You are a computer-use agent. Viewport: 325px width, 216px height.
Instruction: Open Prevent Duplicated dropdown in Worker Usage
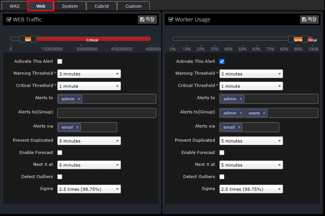(251, 141)
